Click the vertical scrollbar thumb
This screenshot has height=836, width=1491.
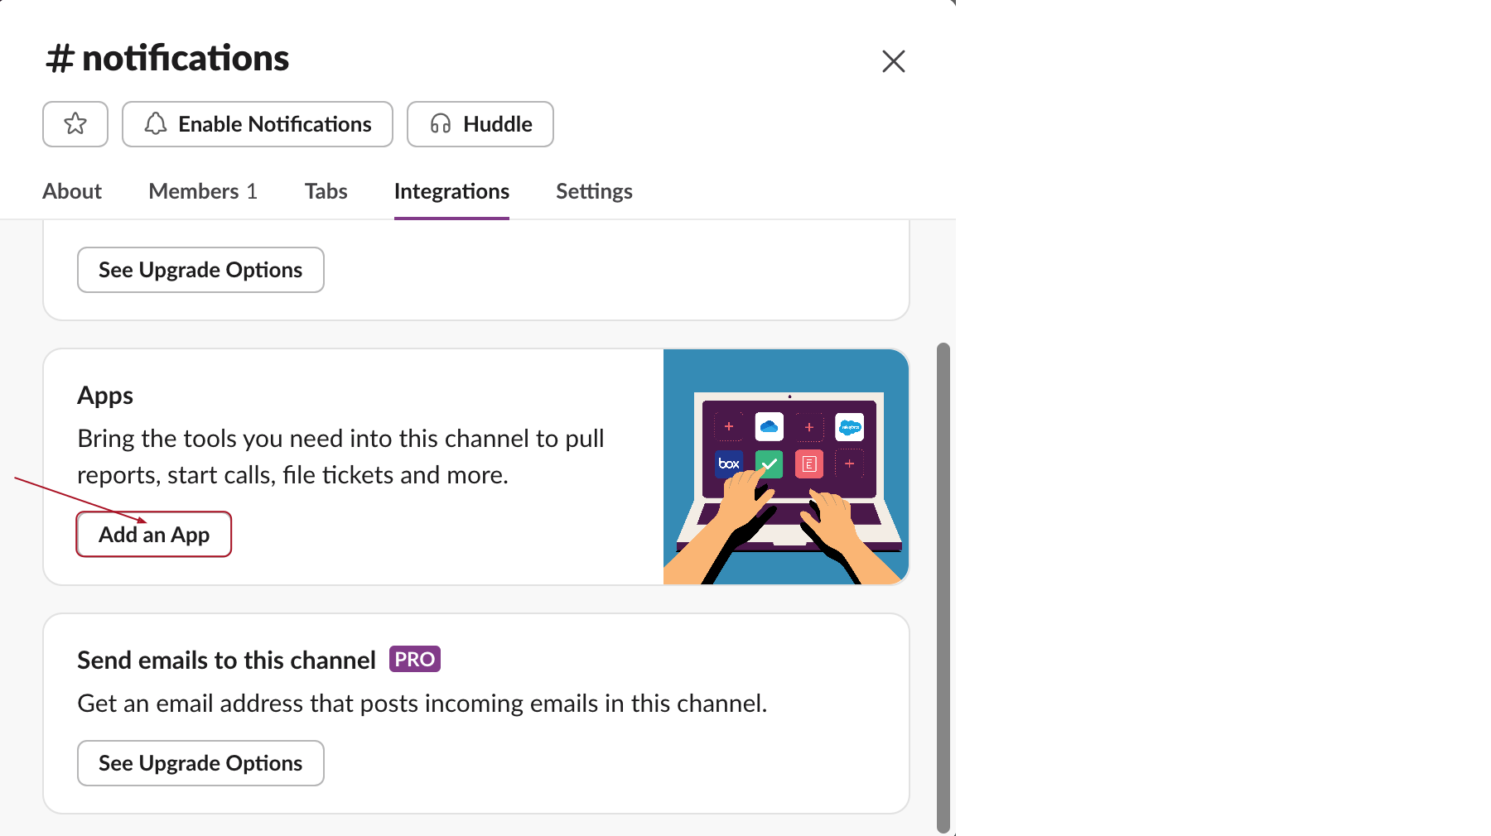coord(943,588)
